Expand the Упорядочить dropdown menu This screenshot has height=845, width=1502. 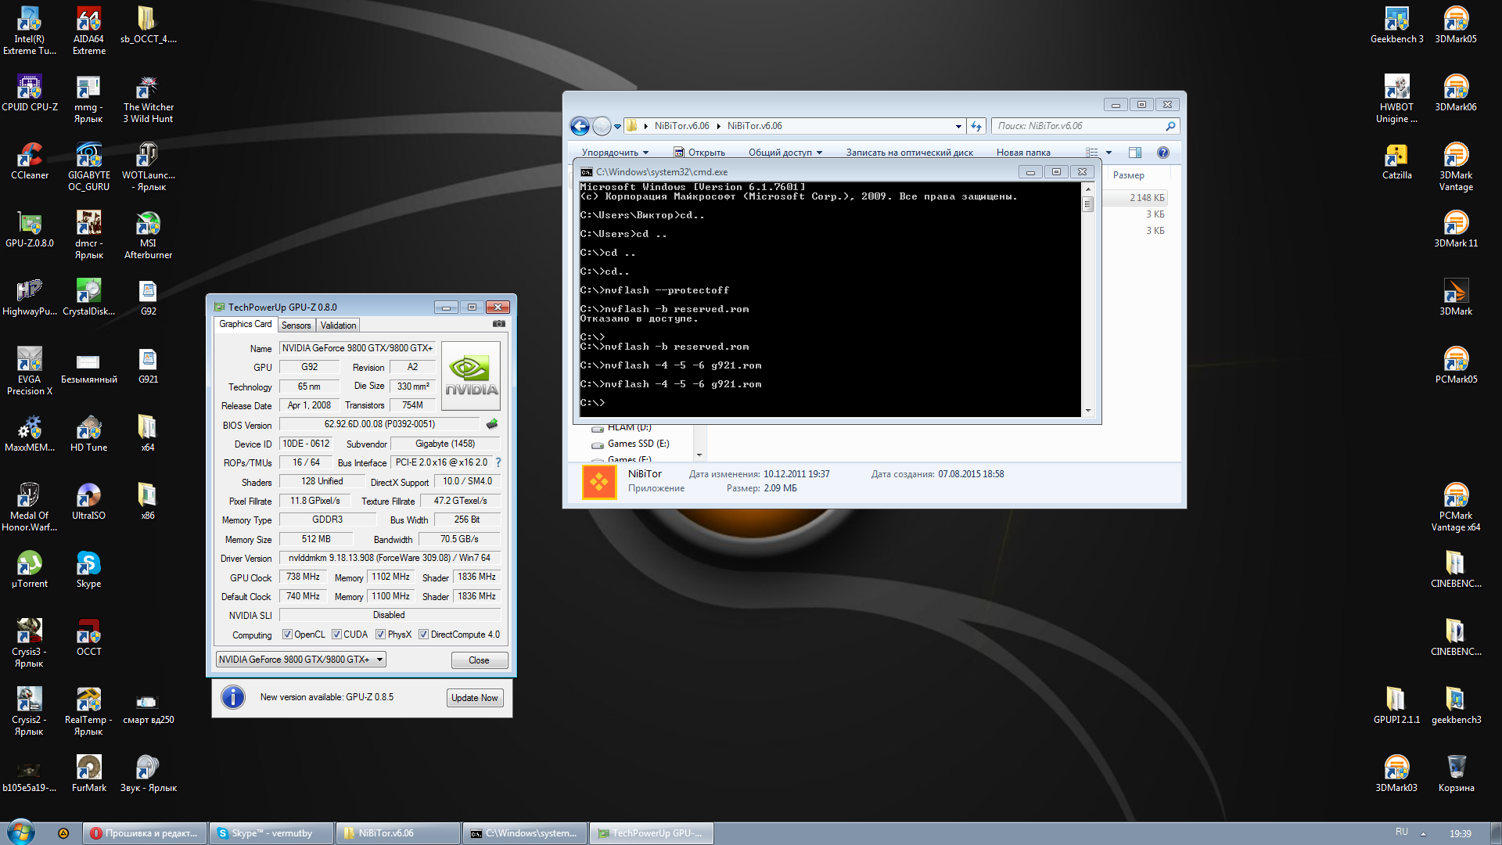point(615,153)
